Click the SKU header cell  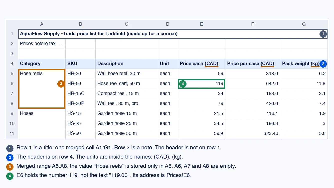(x=80, y=64)
